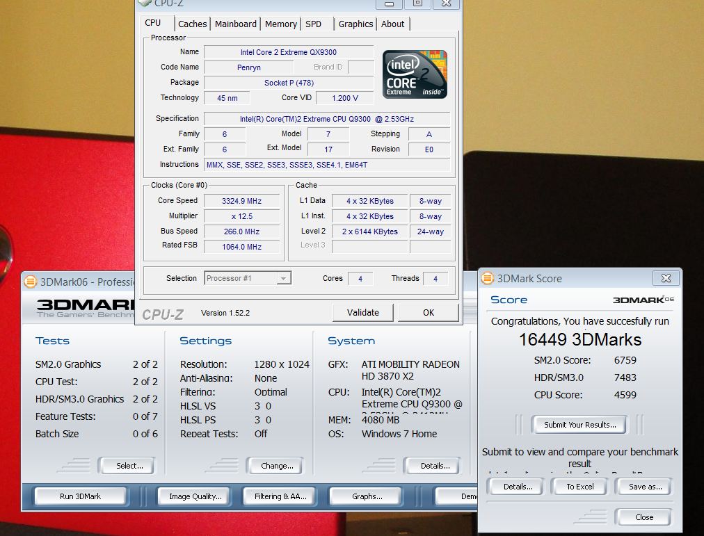Click the Cores count field
This screenshot has width=704, height=536.
point(360,279)
